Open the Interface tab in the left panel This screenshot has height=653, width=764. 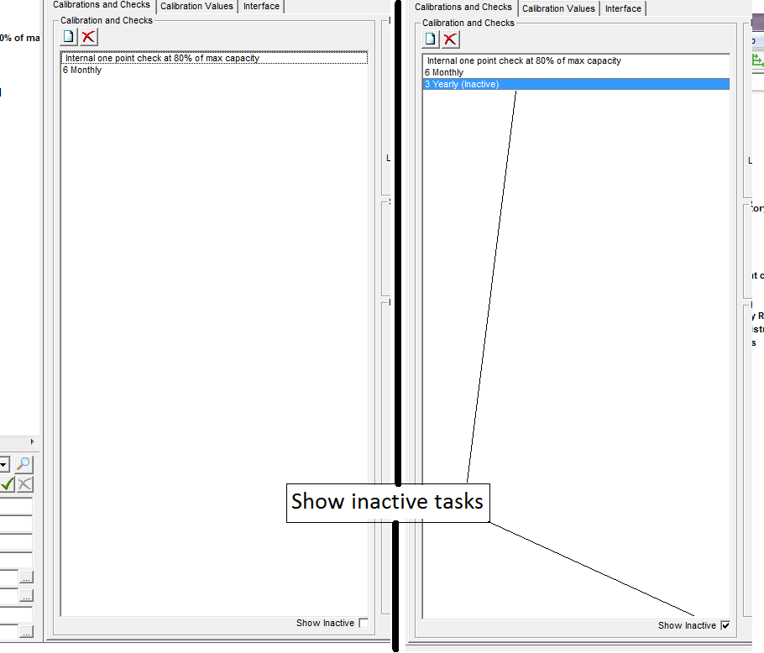pyautogui.click(x=261, y=7)
